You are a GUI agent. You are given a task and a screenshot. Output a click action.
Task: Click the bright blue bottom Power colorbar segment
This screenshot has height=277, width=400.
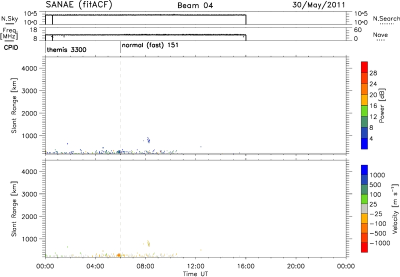coord(364,143)
